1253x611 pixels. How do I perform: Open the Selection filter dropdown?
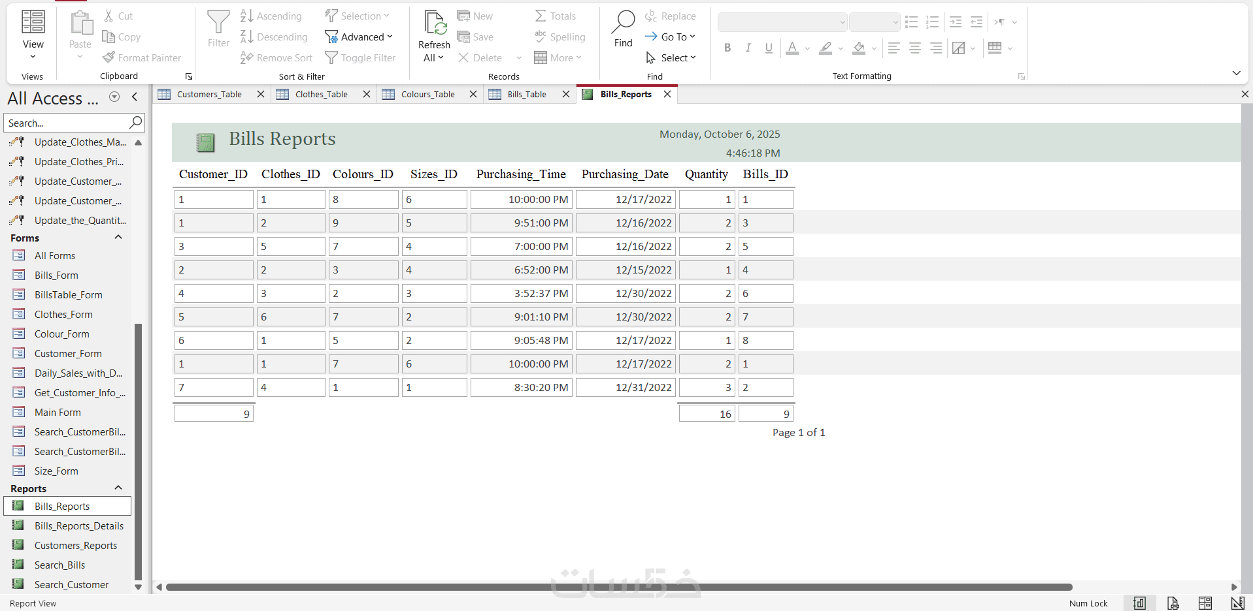(x=357, y=16)
